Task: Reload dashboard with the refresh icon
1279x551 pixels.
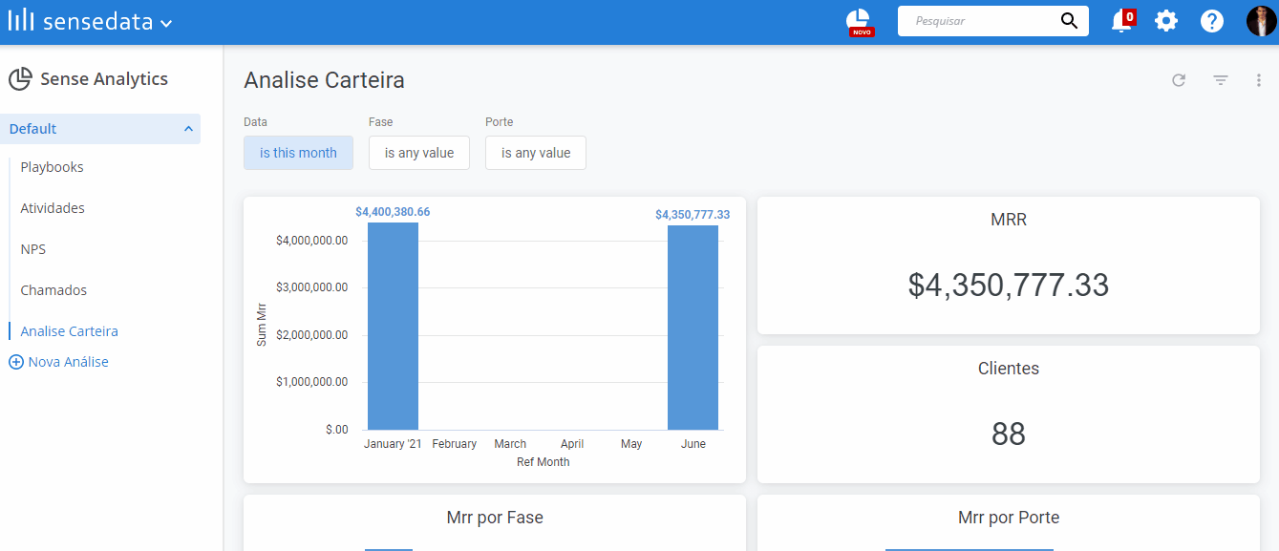Action: [1179, 80]
